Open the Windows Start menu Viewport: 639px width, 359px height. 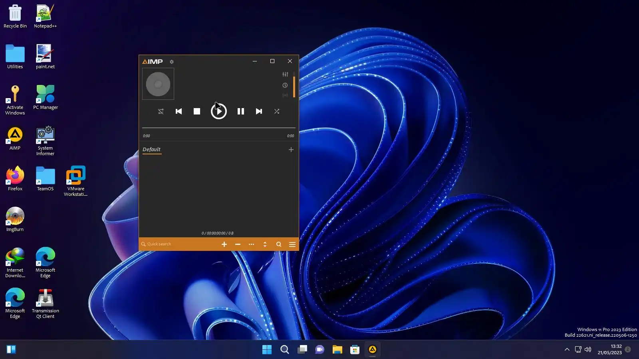click(267, 350)
